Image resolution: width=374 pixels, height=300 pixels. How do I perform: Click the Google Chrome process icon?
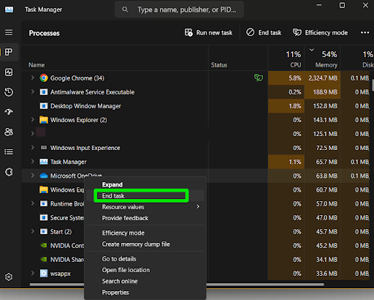click(44, 78)
